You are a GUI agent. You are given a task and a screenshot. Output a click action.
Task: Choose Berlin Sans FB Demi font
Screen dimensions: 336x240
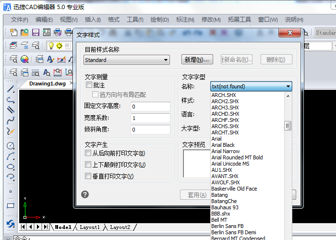234,232
